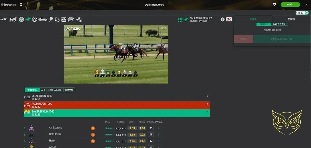
Task: Switch to the Liste tab
Action: point(253,19)
